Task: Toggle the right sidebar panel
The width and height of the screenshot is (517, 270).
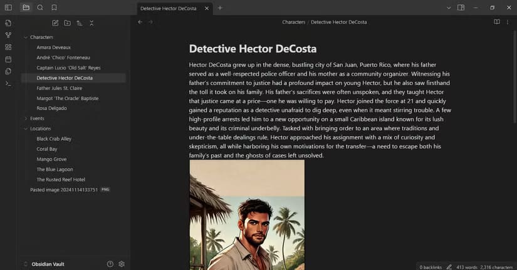Action: [x=461, y=7]
